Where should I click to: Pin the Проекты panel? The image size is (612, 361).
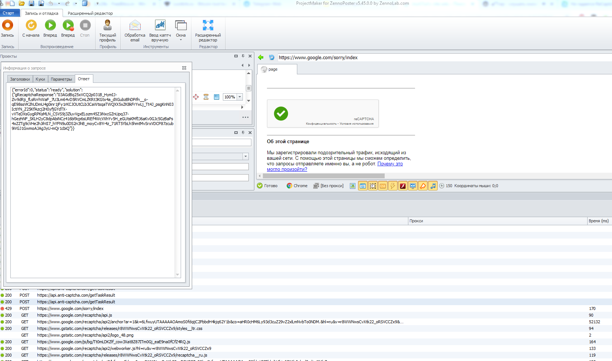(x=243, y=56)
